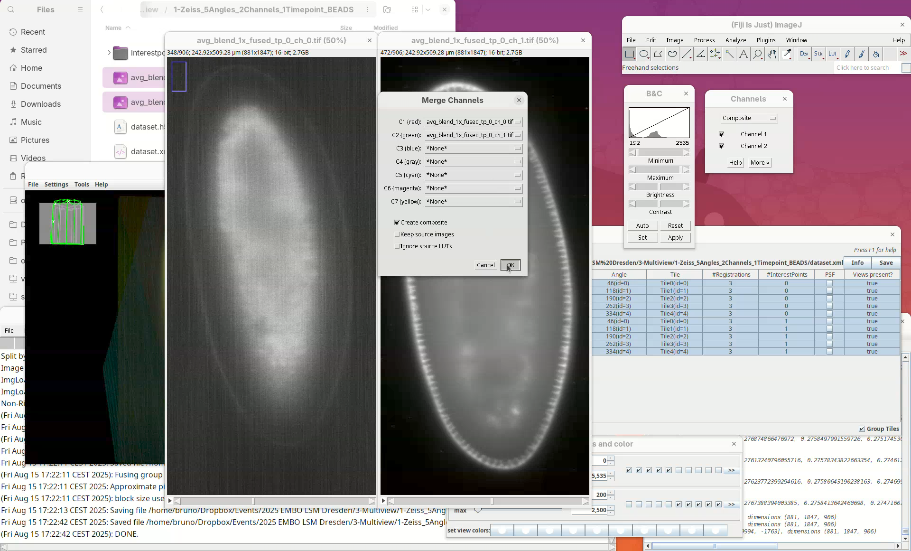Open the C3 (blue) channel dropdown
Image resolution: width=911 pixels, height=551 pixels.
pyautogui.click(x=473, y=149)
